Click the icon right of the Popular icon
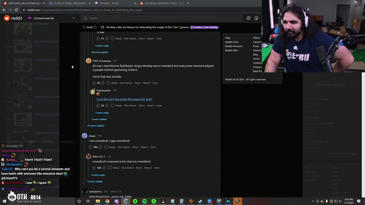 pyautogui.click(x=256, y=18)
